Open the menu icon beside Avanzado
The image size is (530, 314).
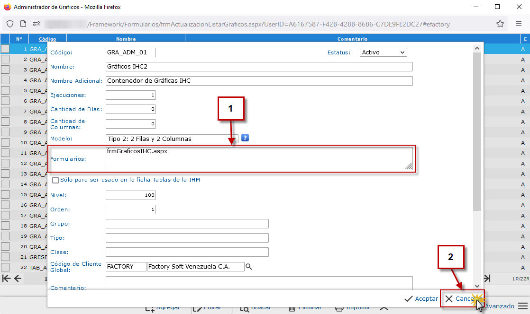522,306
